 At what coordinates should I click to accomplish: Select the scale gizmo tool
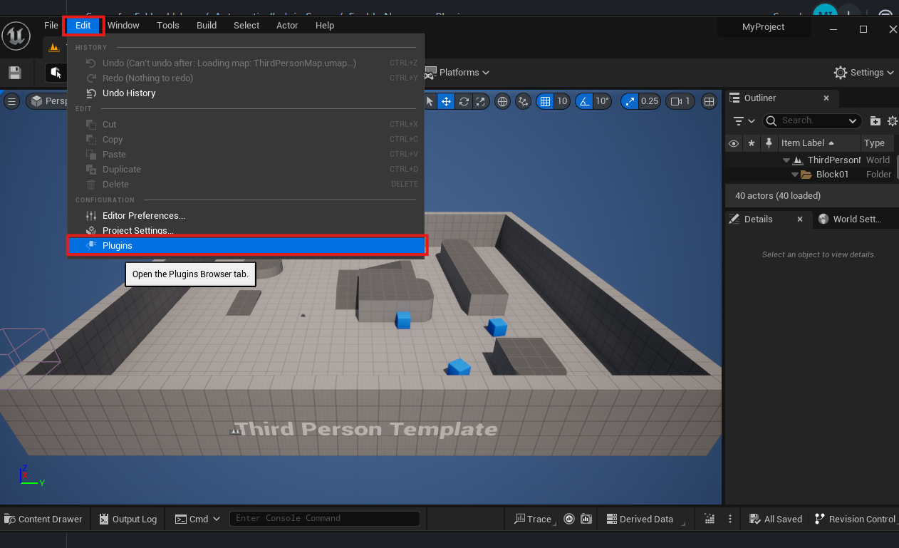point(482,101)
